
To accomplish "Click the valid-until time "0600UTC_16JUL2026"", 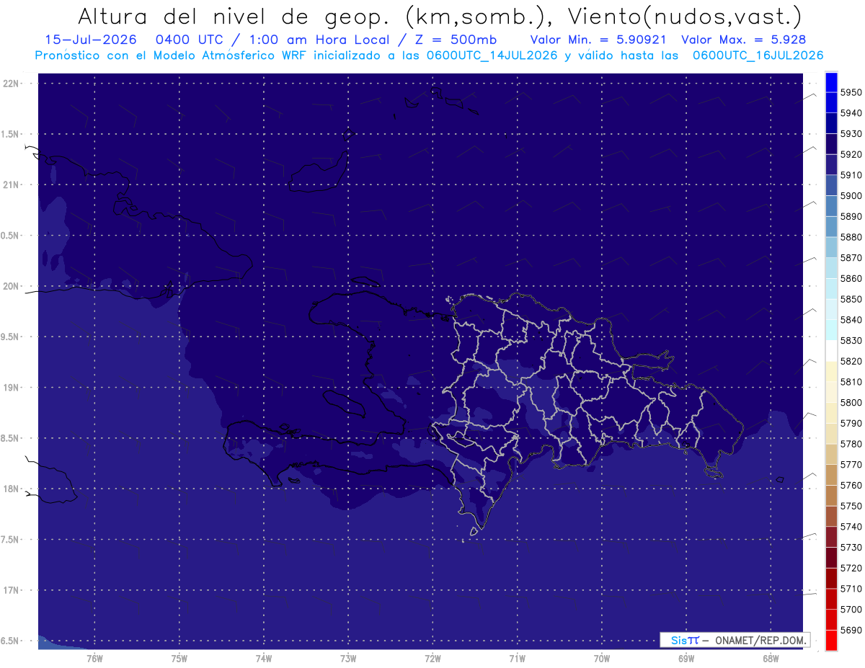I will point(758,55).
